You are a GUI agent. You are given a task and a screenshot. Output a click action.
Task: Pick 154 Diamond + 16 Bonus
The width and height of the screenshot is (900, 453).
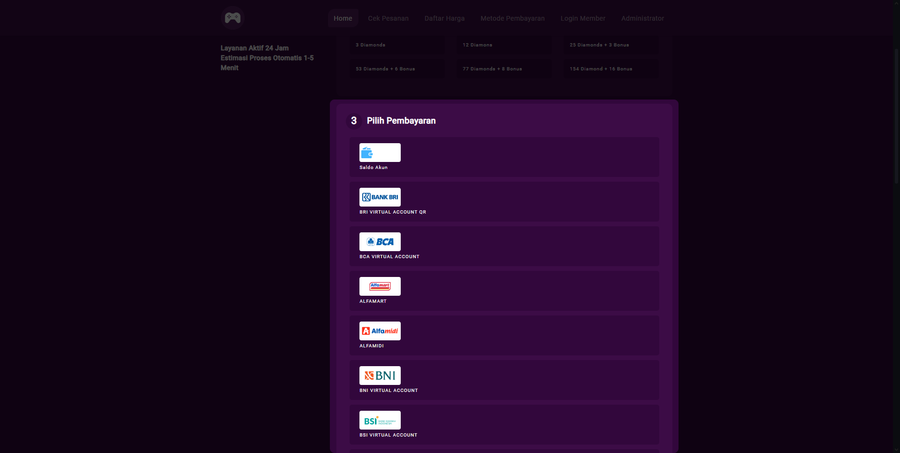pyautogui.click(x=611, y=69)
